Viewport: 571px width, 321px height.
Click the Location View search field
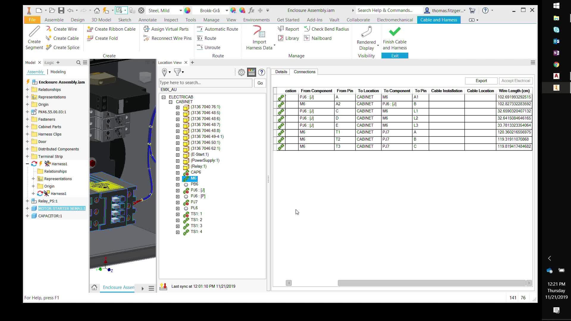point(205,83)
